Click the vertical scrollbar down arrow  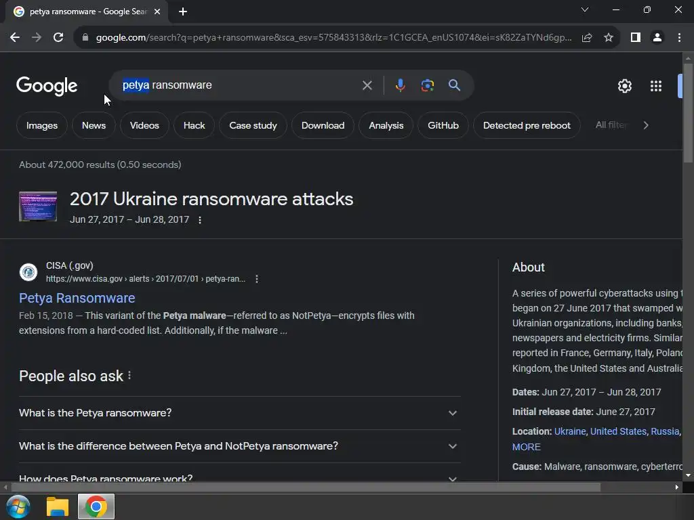pos(689,476)
